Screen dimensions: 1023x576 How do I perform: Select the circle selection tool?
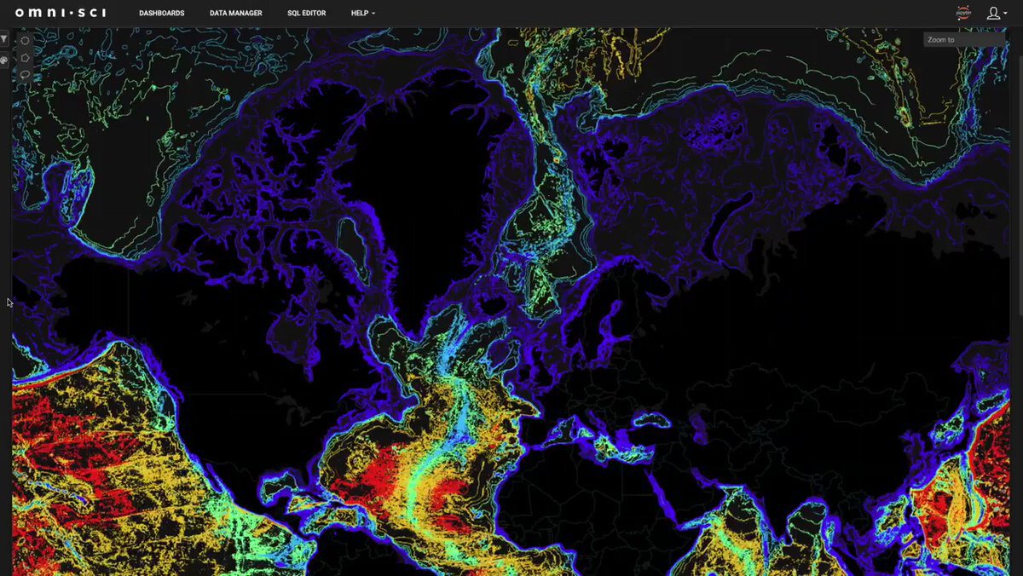[x=26, y=40]
